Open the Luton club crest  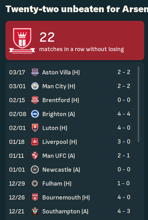point(35,128)
